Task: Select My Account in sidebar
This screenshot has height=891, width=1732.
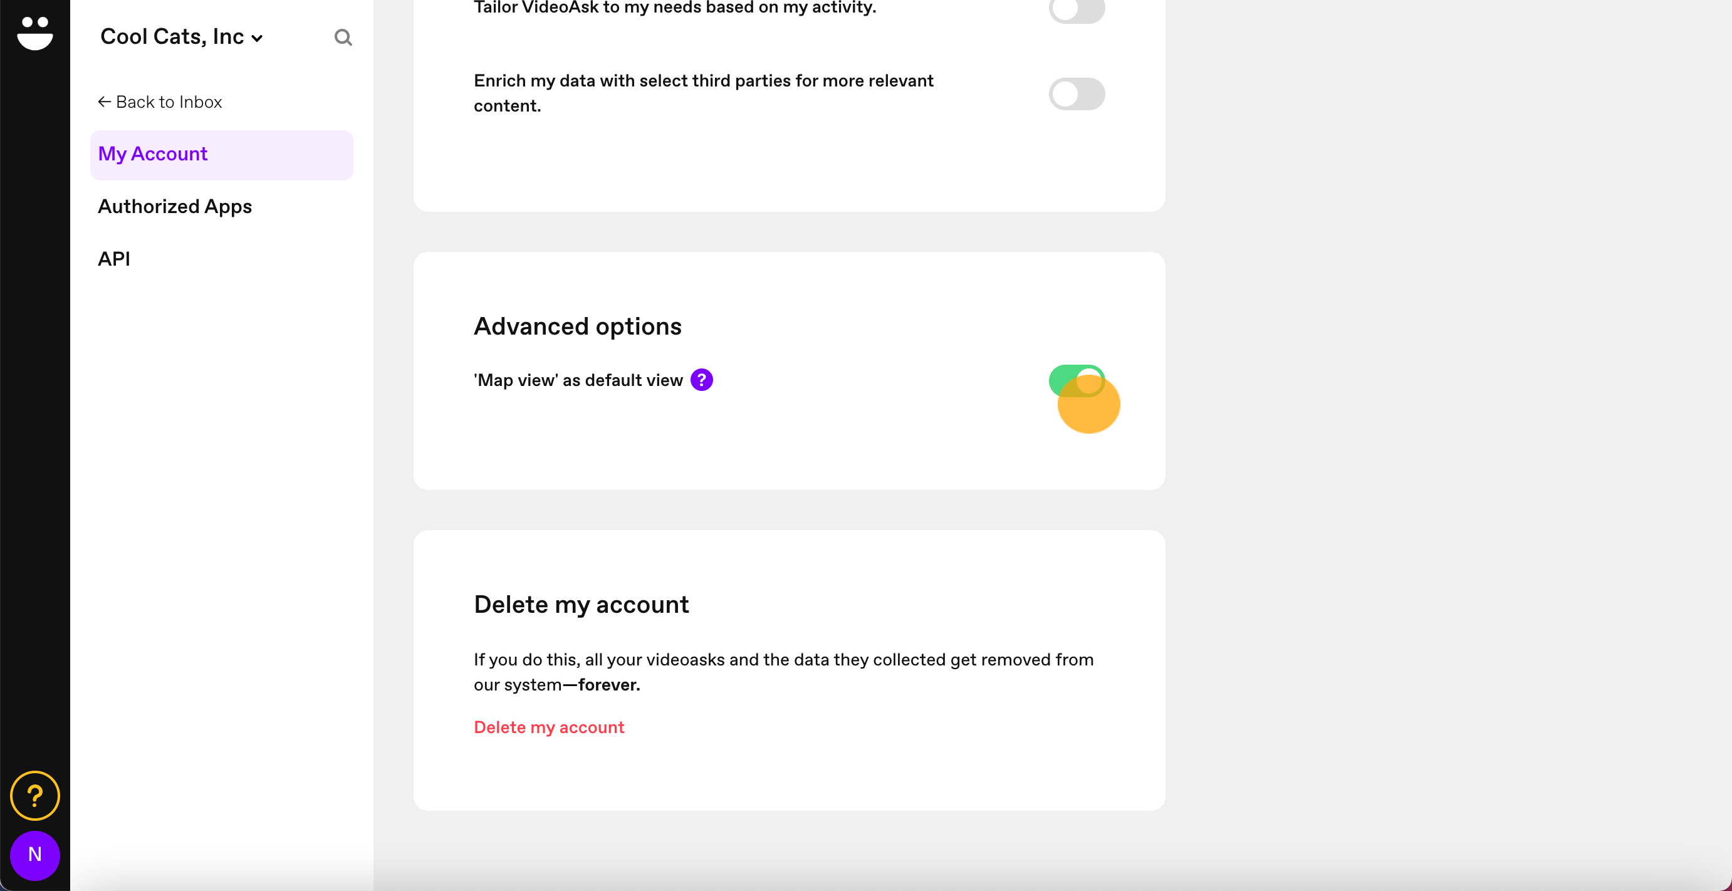Action: [221, 155]
